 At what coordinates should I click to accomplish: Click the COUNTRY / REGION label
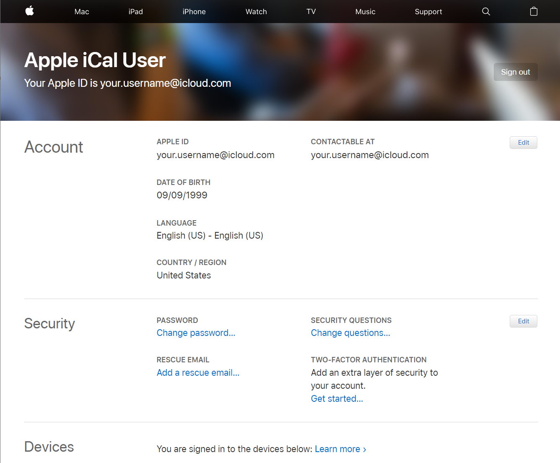(x=192, y=263)
